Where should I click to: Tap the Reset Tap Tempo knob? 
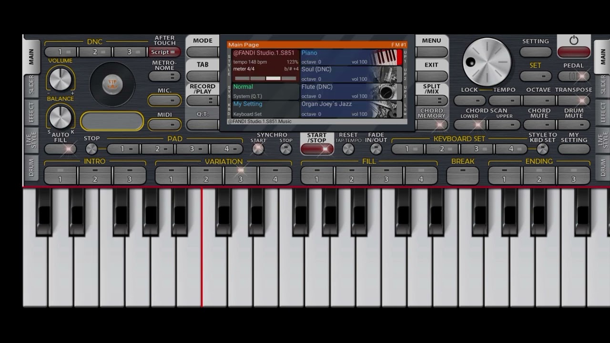pyautogui.click(x=348, y=149)
